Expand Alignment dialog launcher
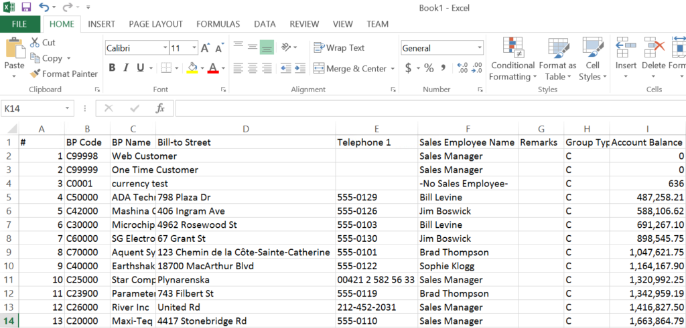Viewport: 686px width, 328px height. (x=393, y=90)
